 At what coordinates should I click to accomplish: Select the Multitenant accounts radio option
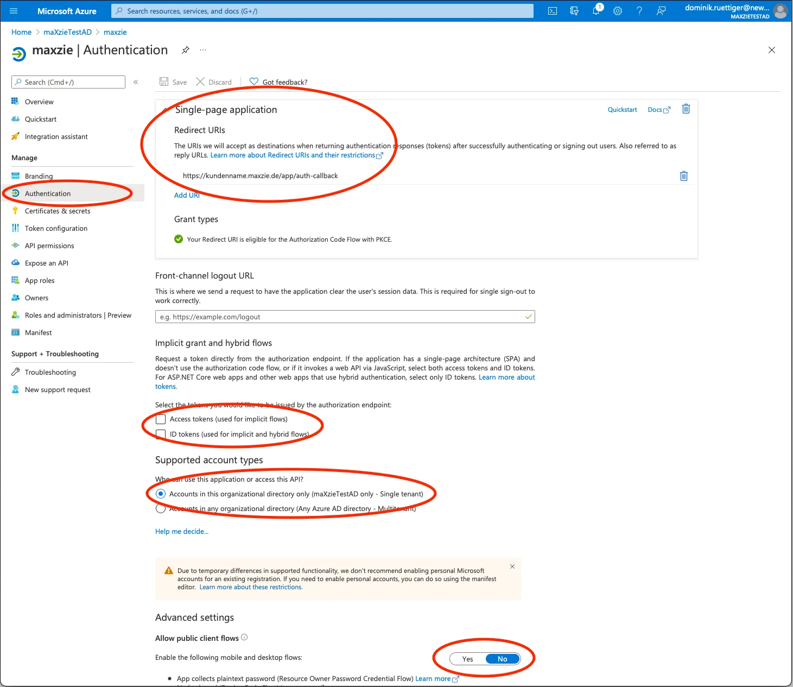[161, 509]
